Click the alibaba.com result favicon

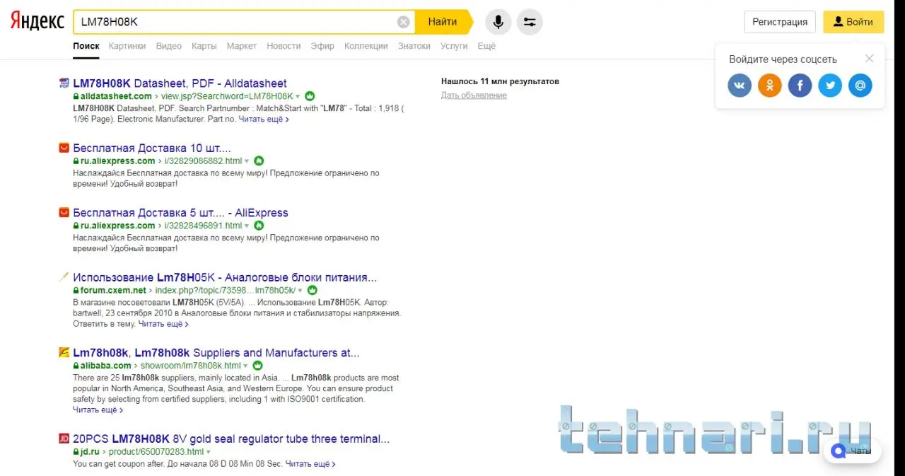click(x=64, y=352)
